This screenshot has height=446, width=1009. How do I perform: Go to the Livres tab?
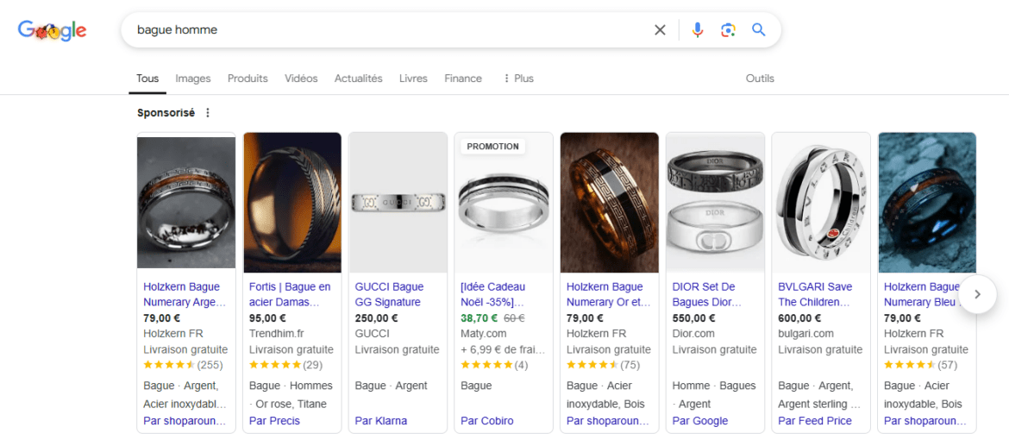(x=413, y=79)
